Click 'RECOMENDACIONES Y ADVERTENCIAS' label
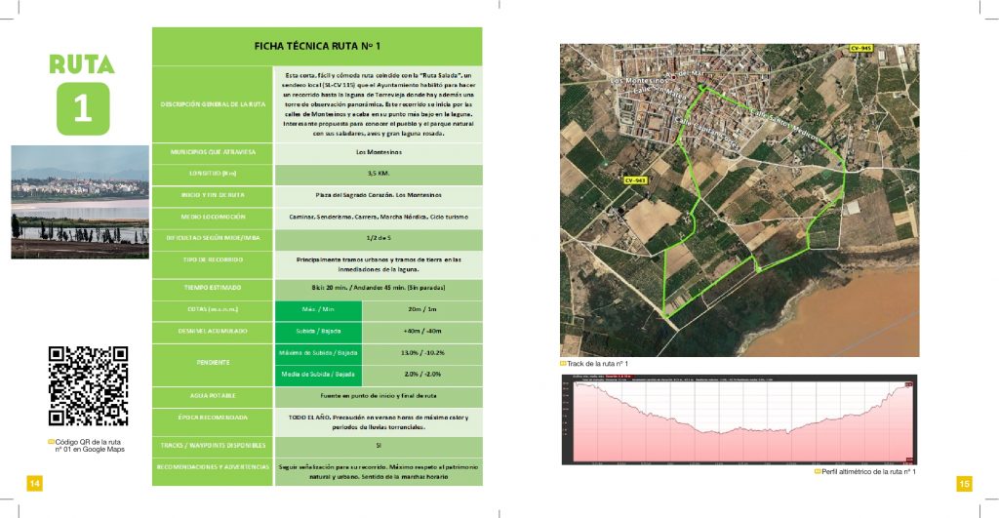Viewport: 999px width, 518px height. [213, 467]
